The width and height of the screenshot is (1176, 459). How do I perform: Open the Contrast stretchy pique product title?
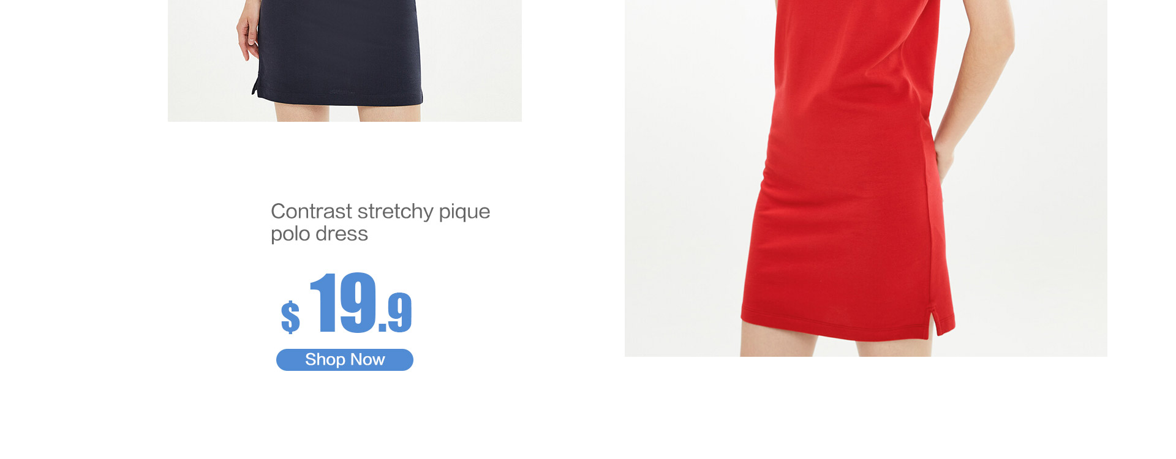point(380,222)
